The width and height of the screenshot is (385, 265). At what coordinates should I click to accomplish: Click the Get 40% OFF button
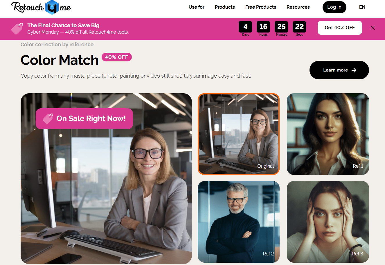[340, 28]
